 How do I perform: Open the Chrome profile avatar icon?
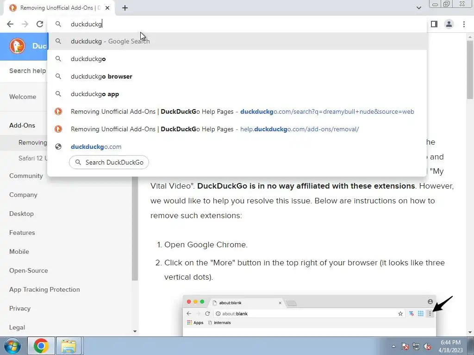(449, 24)
